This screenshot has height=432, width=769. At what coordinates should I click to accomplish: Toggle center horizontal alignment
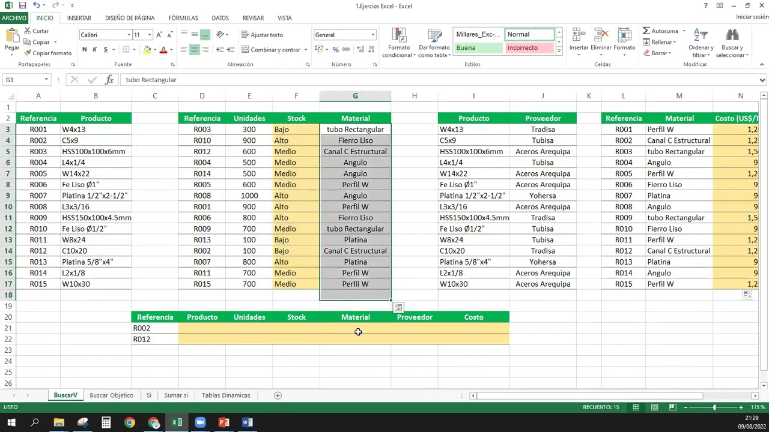[x=195, y=50]
